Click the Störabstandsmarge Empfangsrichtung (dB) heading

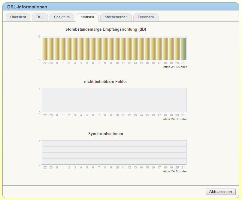106,29
